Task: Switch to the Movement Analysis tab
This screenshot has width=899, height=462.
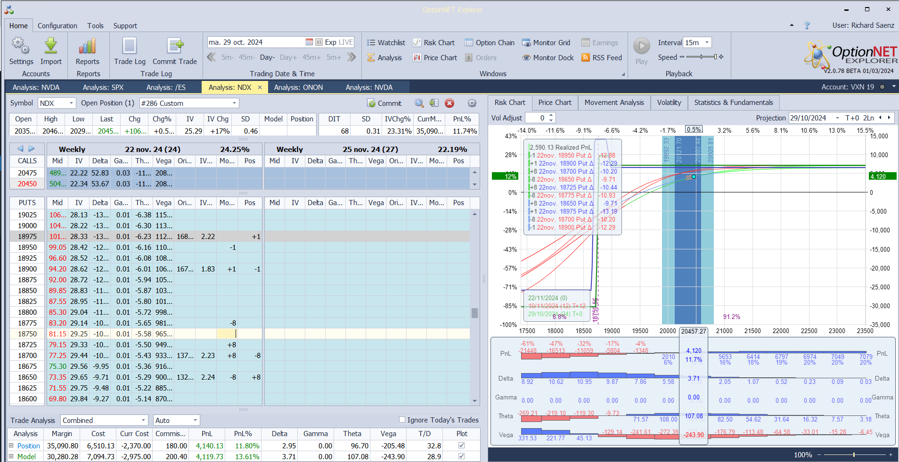Action: pos(614,103)
